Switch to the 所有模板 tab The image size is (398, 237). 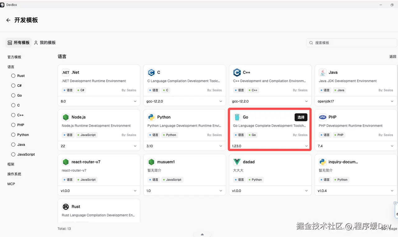coord(19,43)
